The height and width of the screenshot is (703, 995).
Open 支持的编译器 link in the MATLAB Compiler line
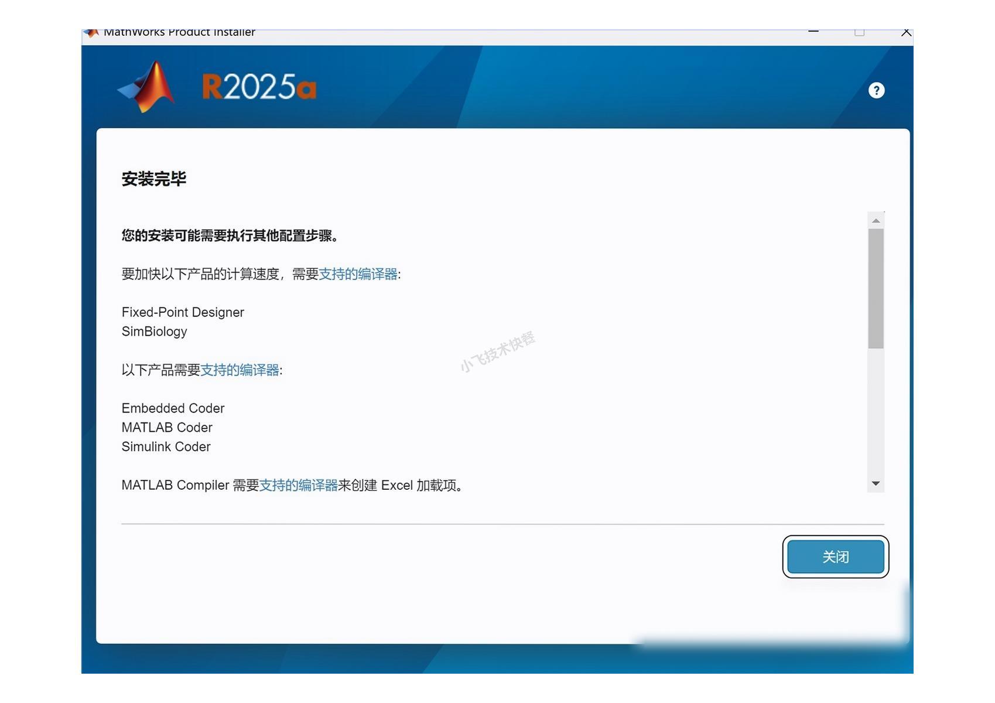pyautogui.click(x=299, y=486)
